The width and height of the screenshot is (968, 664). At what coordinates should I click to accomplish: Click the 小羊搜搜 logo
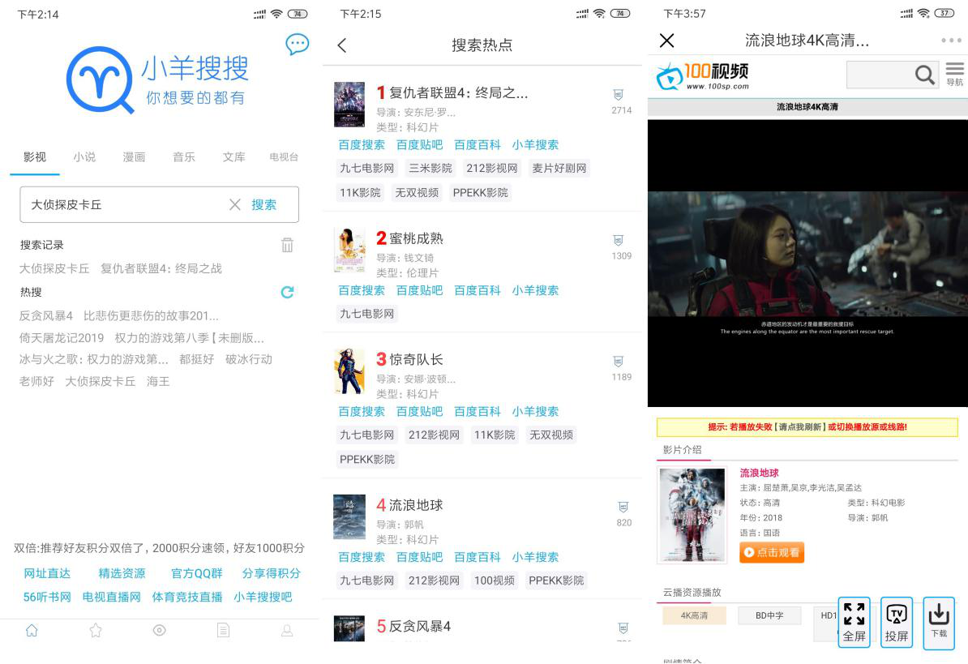(158, 80)
